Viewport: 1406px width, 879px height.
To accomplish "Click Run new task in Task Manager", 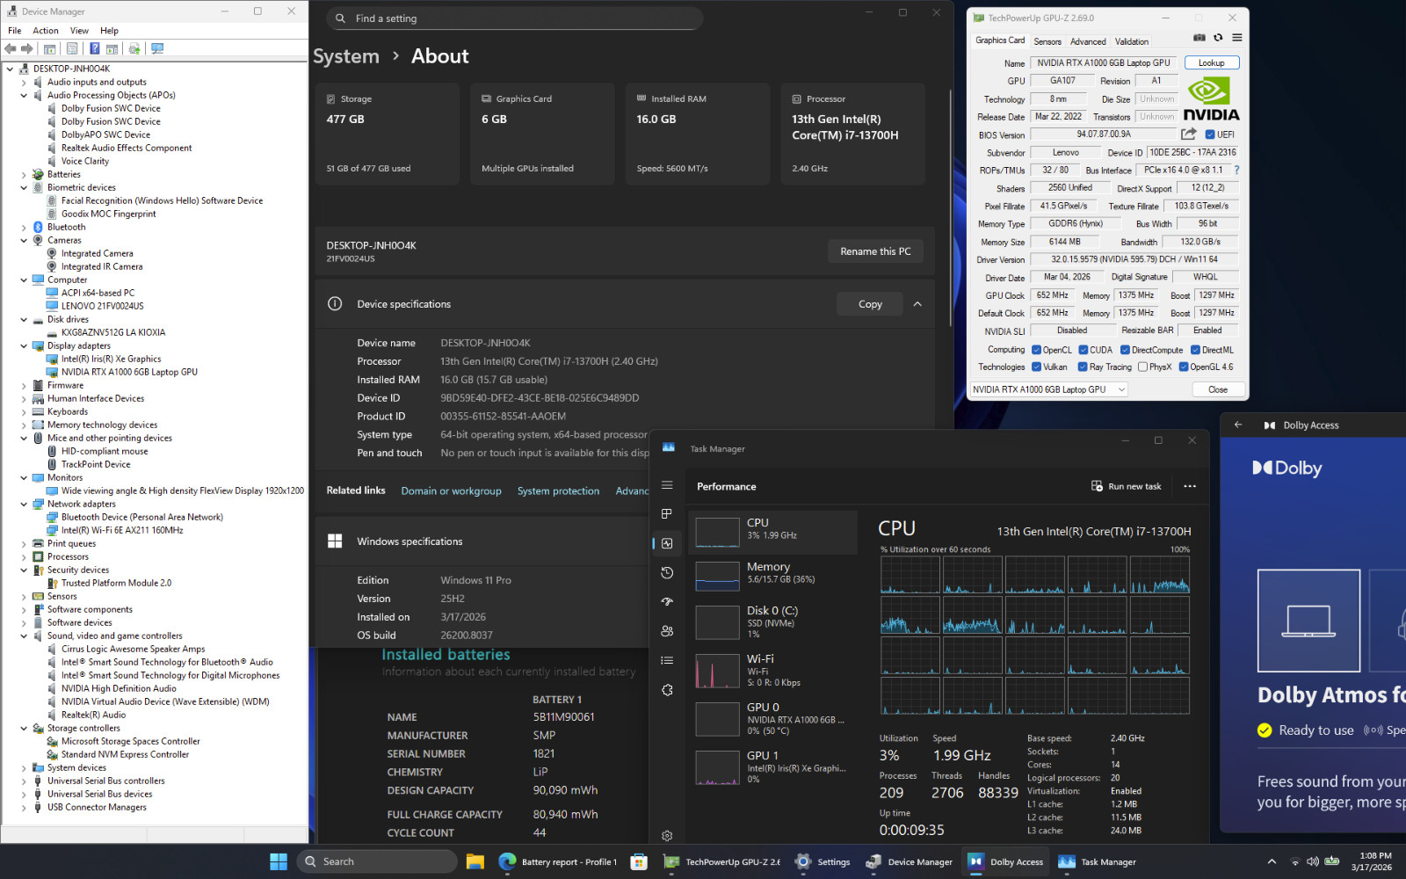I will point(1127,486).
